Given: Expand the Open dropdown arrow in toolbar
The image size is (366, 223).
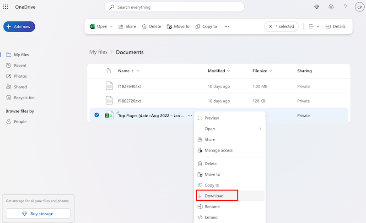Looking at the screenshot, I should 111,27.
